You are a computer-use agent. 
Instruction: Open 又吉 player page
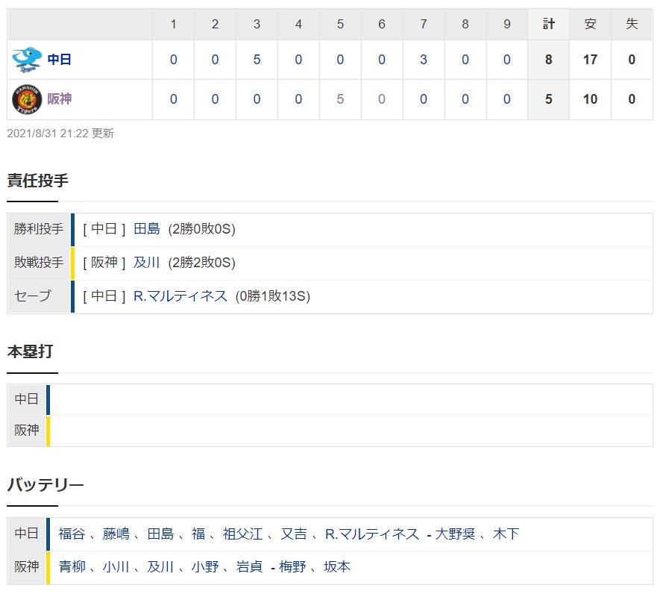(293, 534)
